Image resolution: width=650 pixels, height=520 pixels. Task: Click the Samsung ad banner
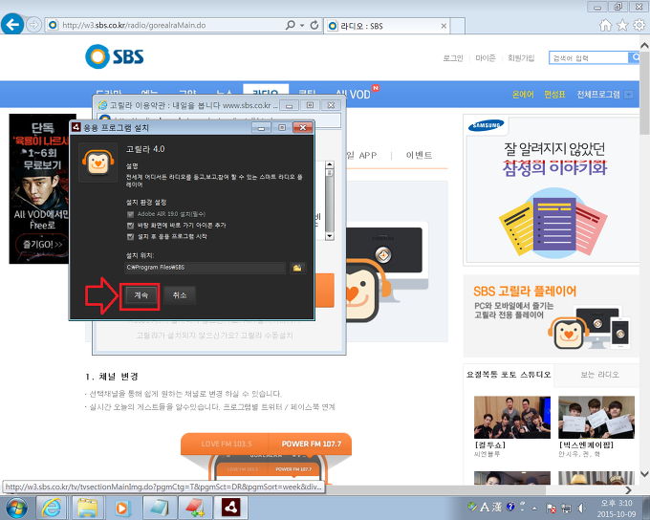tap(552, 190)
